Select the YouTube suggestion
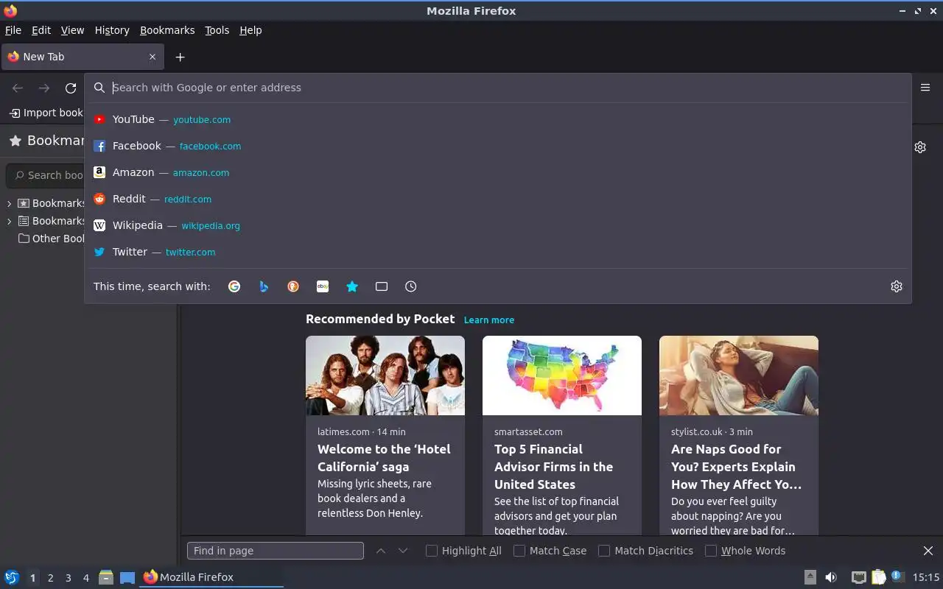 click(498, 119)
